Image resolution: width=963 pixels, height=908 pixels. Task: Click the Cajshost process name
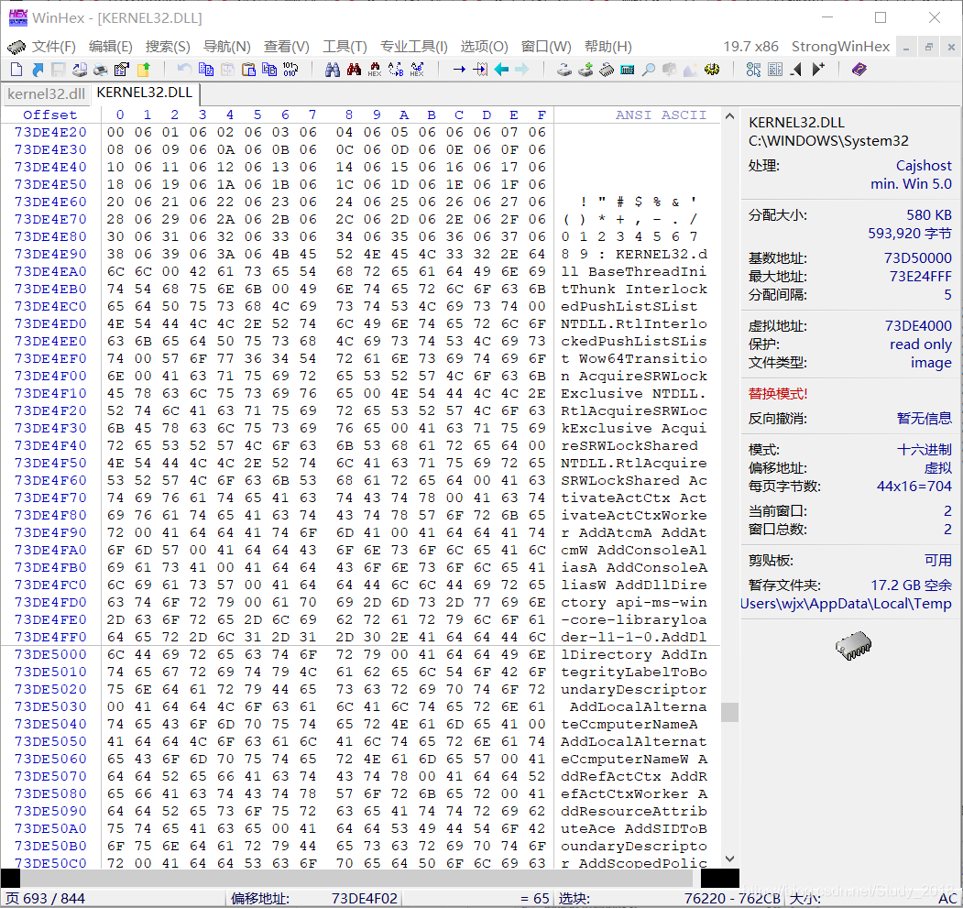pos(924,166)
